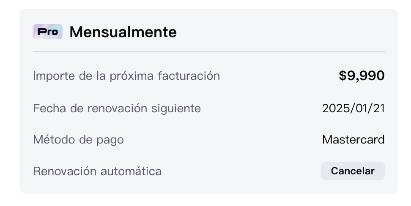Click the divider line under the plan title
The image size is (411, 206).
(209, 51)
